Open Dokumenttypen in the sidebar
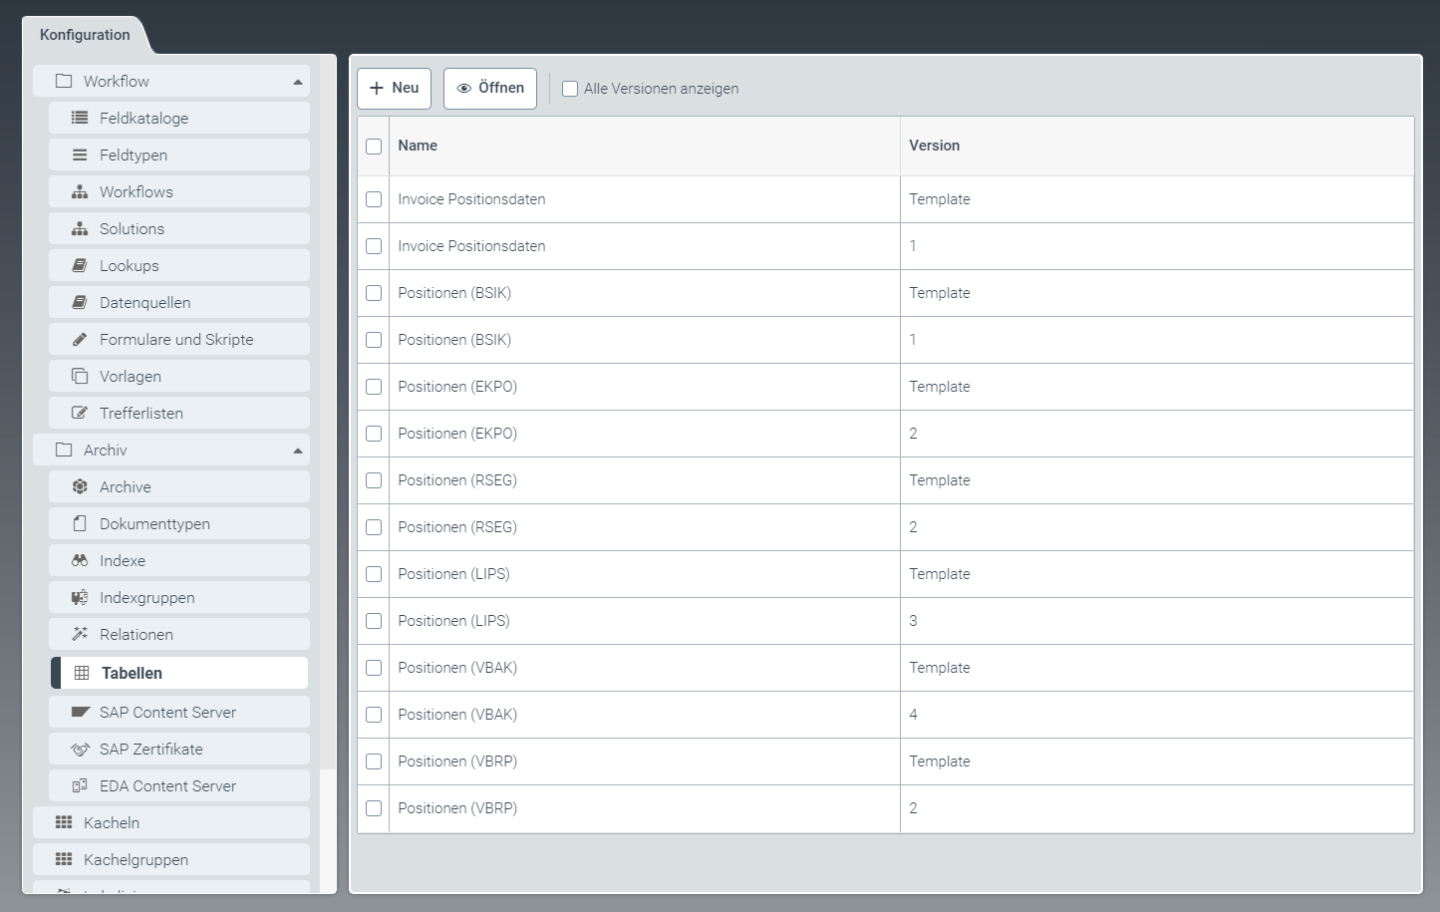 coord(154,523)
